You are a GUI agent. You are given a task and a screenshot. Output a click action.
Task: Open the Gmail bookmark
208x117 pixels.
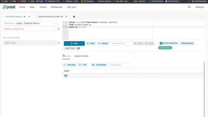click(x=13, y=1)
